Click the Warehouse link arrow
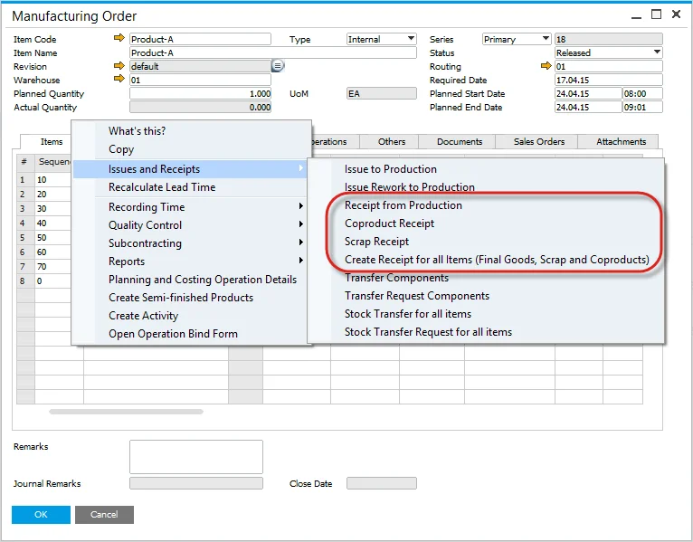Viewport: 693px width, 542px height. 119,80
